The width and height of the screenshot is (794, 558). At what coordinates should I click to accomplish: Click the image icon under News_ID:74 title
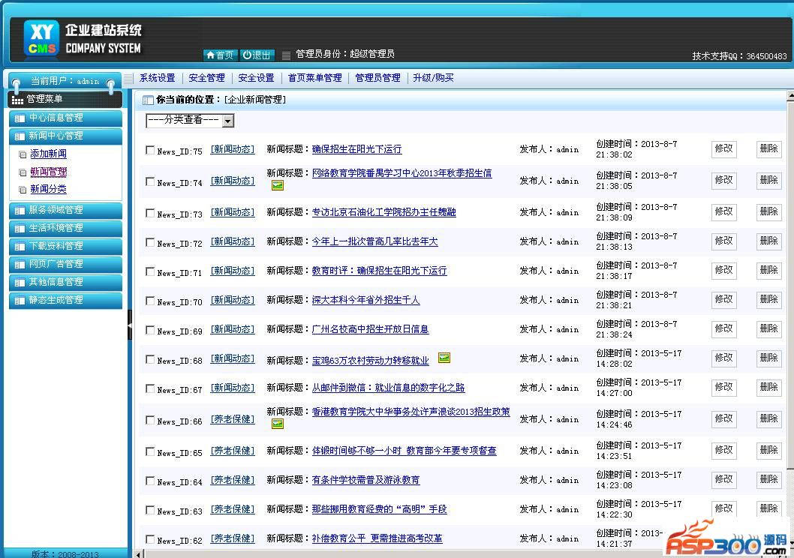click(278, 186)
